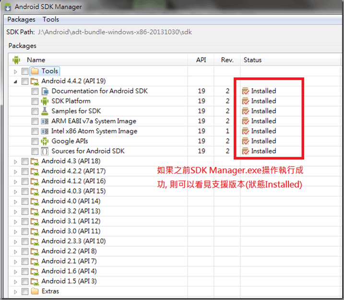Click the Sources for Android SDK braces icon
The height and width of the screenshot is (300, 344).
[45, 151]
